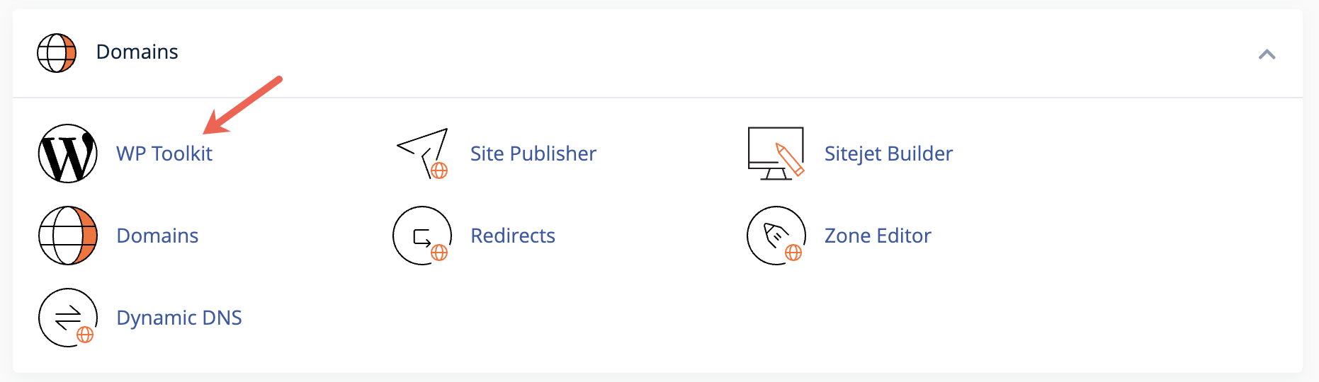Viewport: 1319px width, 382px height.
Task: Click the Domains section header title
Action: 137,52
